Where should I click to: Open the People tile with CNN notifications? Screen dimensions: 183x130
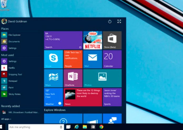(73, 59)
